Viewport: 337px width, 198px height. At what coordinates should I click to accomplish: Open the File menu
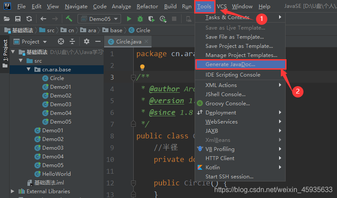tap(21, 7)
